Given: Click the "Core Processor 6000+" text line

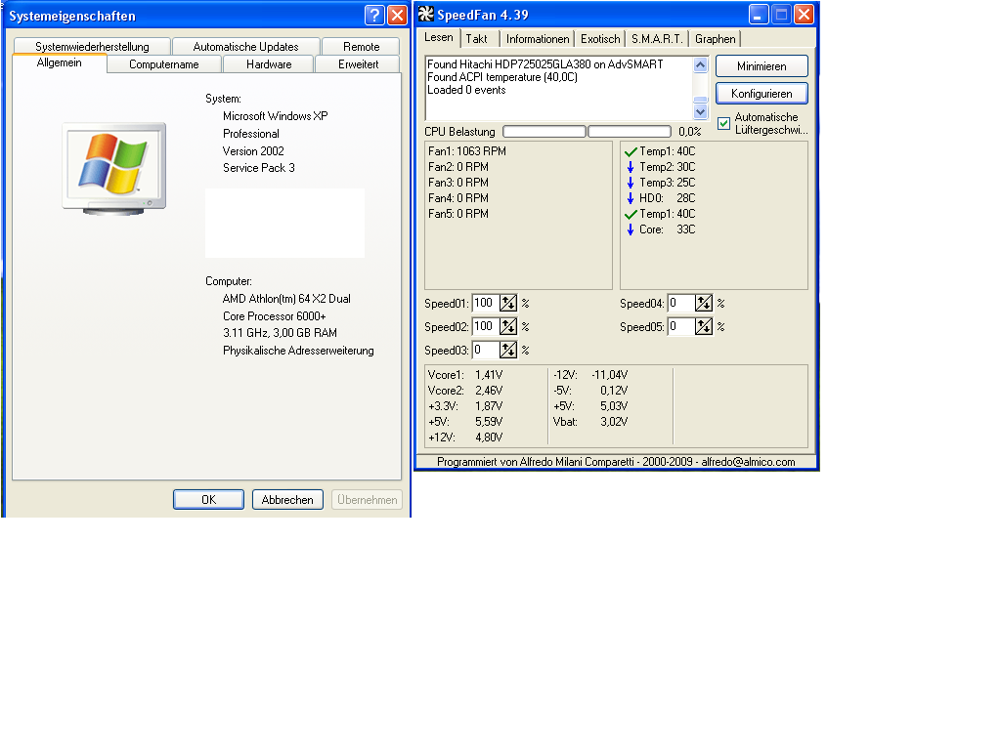Looking at the screenshot, I should pyautogui.click(x=275, y=316).
